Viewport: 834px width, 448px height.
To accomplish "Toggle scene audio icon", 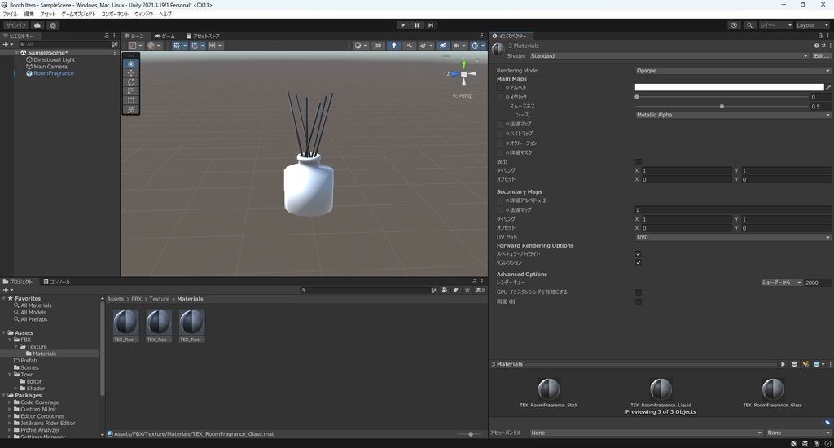I will 409,46.
